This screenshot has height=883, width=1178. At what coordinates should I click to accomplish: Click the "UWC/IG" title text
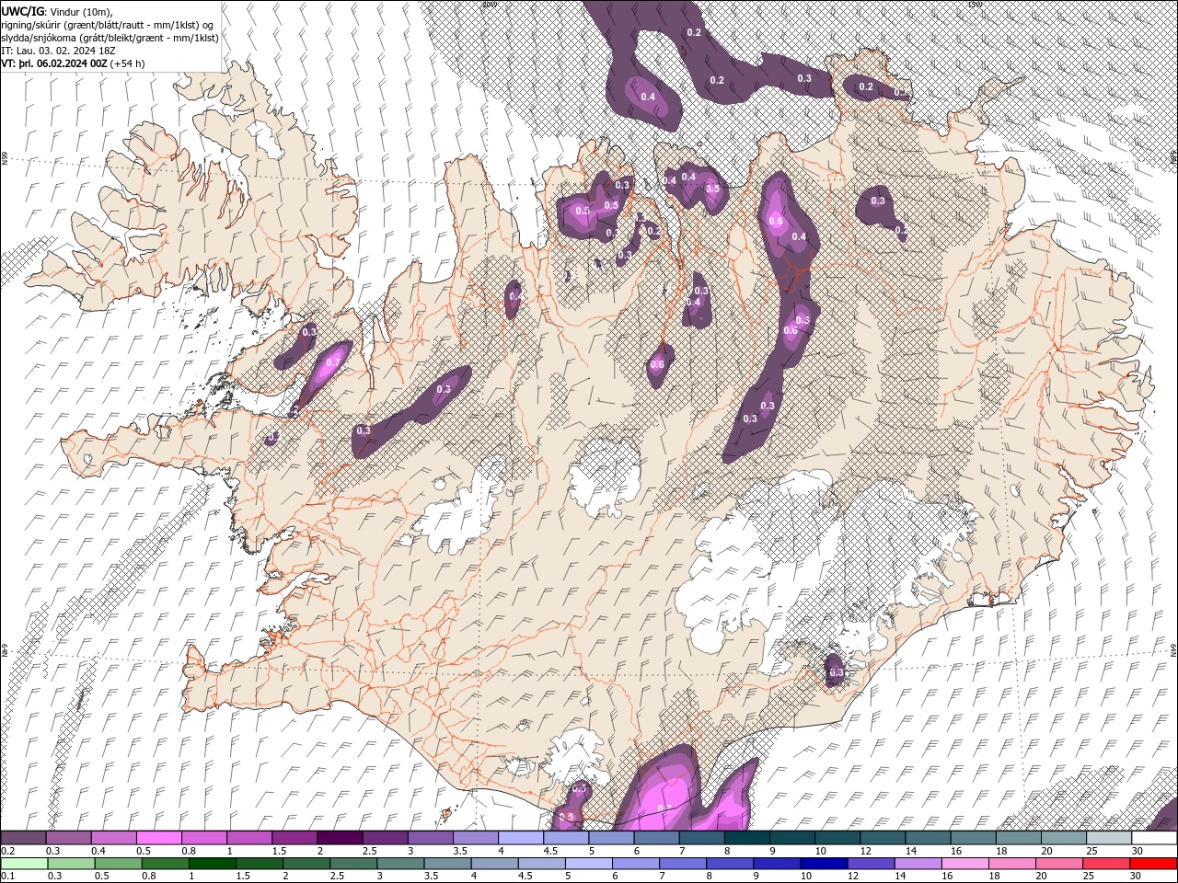[21, 11]
